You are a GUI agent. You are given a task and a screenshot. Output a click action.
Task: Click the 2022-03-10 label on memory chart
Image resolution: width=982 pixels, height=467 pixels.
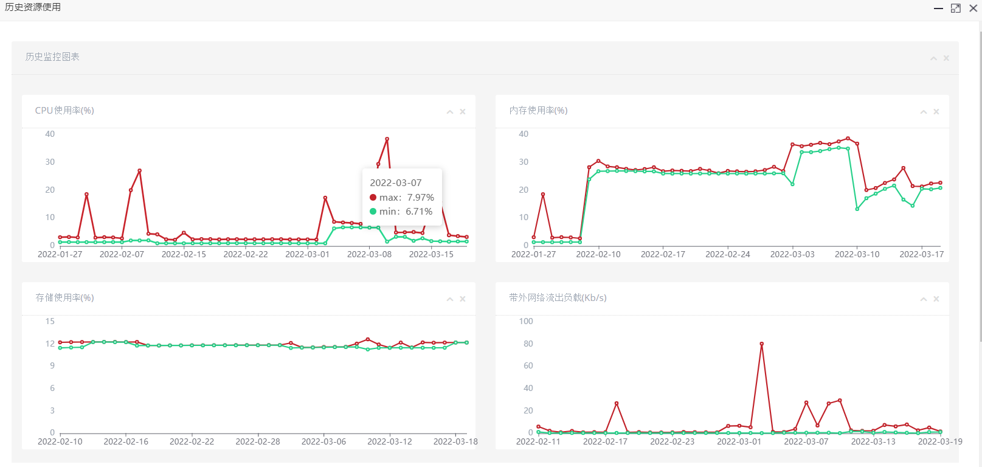tap(857, 254)
